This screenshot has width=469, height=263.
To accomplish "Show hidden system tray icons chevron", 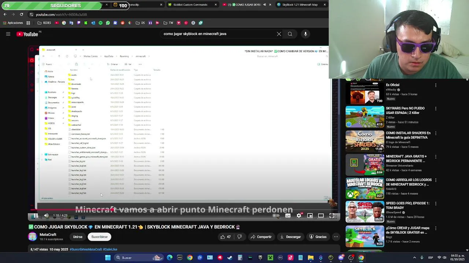I will [414, 258].
